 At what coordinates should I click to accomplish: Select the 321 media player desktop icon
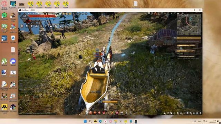point(13,85)
